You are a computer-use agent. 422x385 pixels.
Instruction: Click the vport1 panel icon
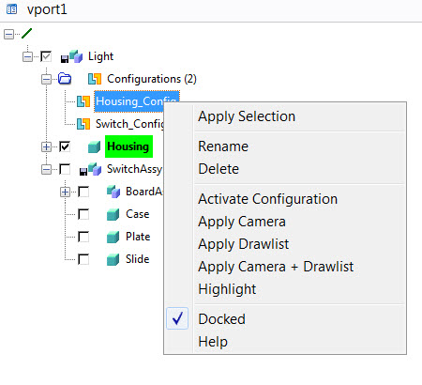(12, 9)
